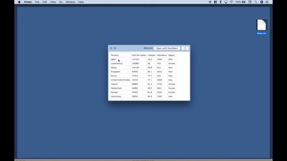The width and height of the screenshot is (287, 161).
Task: Open the Apple menu
Action: [x=19, y=2]
